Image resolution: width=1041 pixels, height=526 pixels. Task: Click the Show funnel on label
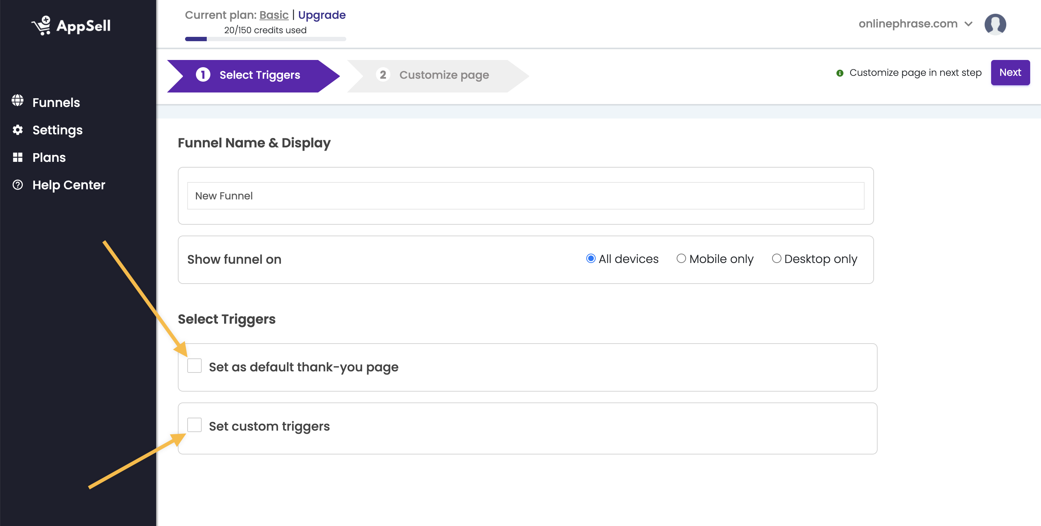234,259
